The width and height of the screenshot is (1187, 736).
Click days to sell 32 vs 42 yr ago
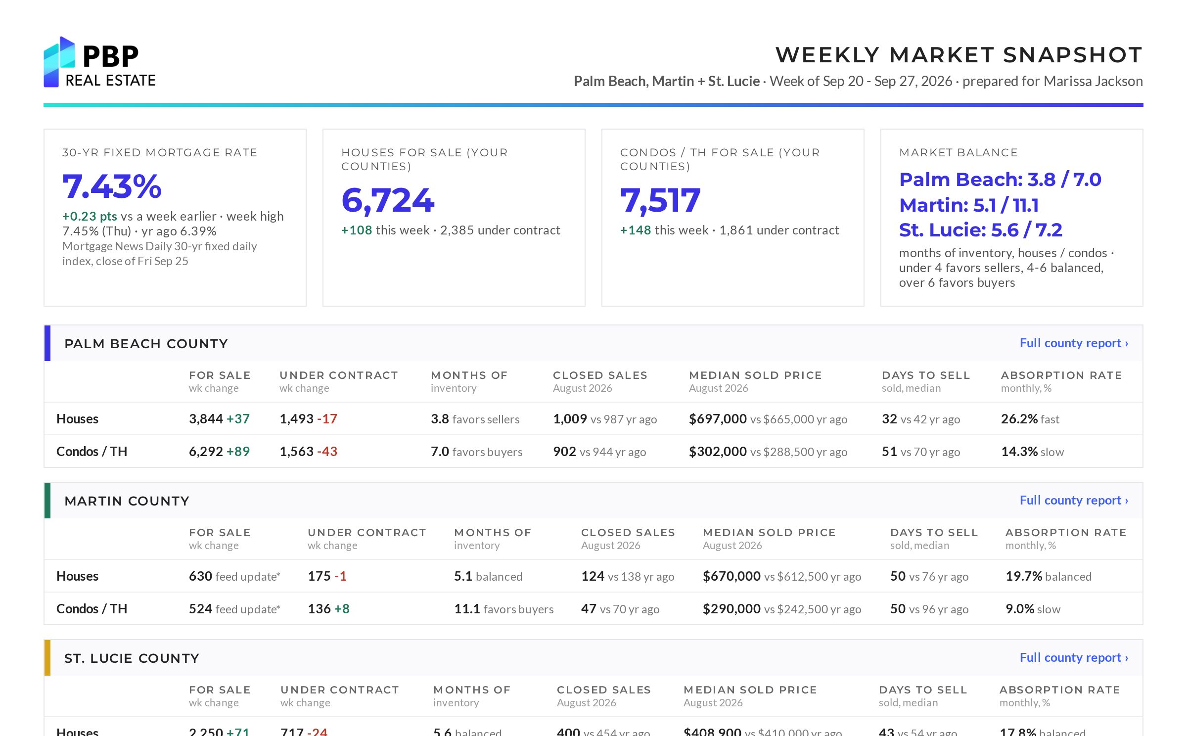pos(921,419)
